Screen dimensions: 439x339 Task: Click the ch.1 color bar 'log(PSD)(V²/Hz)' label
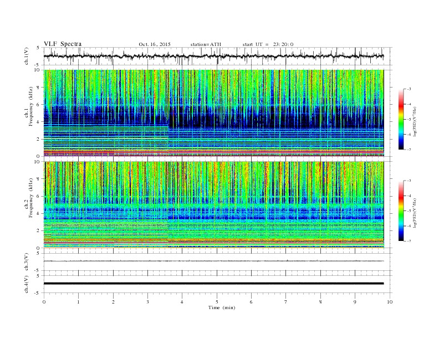point(415,122)
